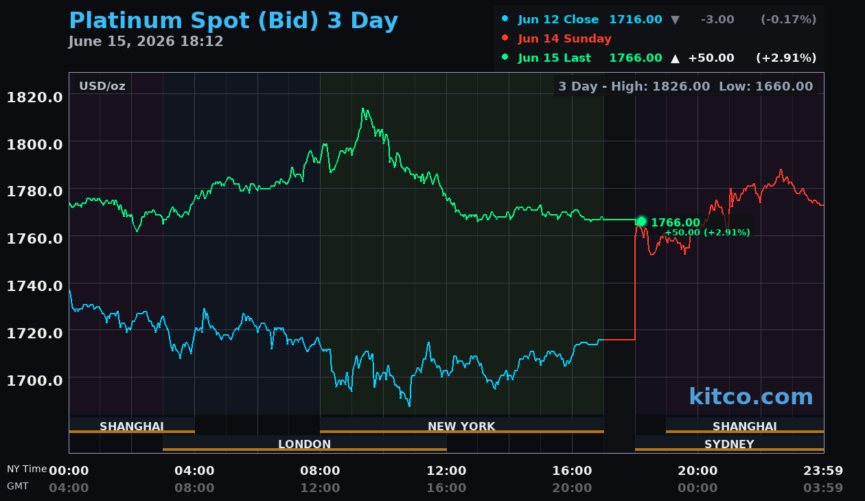Click the Jun 14 Sunday label
865x501 pixels.
click(x=564, y=38)
